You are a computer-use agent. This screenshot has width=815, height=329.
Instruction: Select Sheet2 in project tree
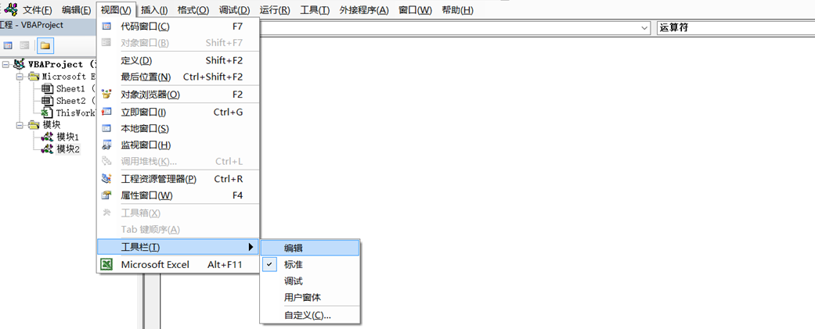pyautogui.click(x=75, y=101)
